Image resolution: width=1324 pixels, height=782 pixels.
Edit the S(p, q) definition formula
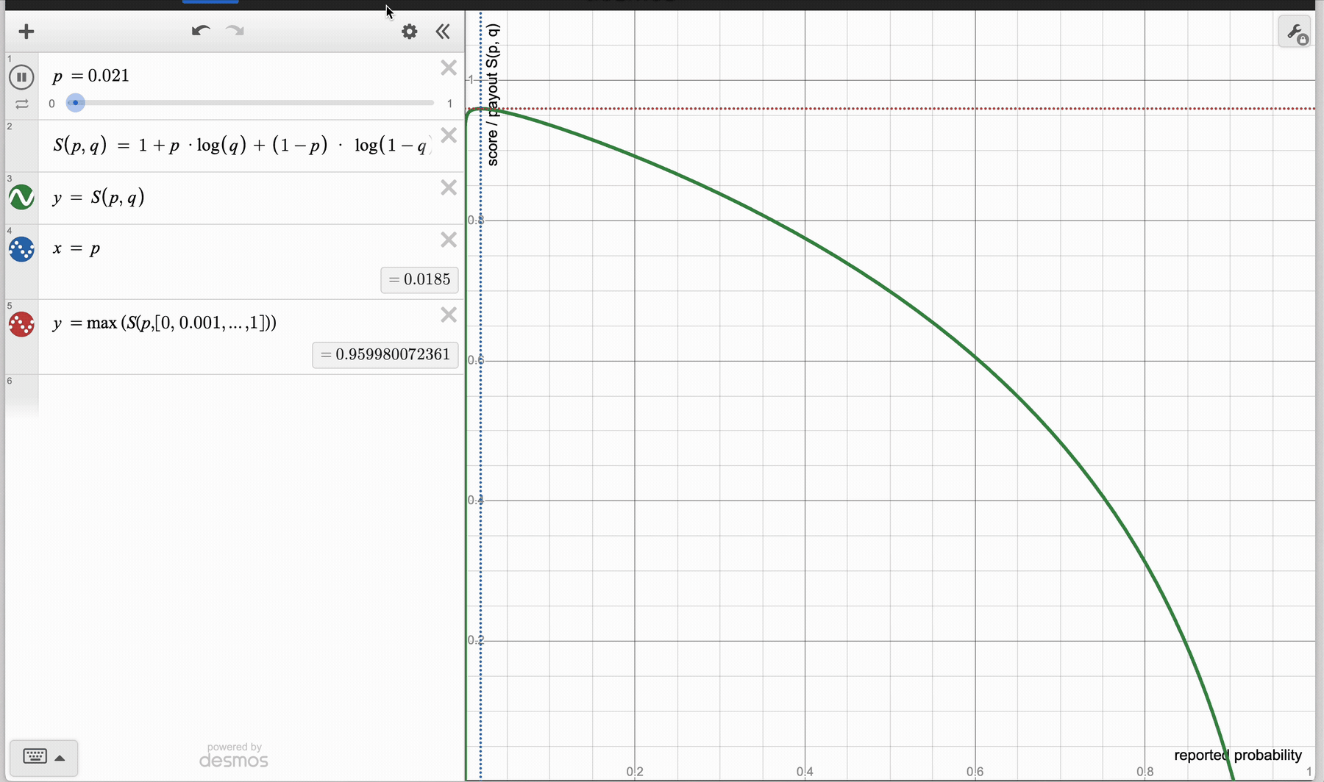(x=243, y=146)
